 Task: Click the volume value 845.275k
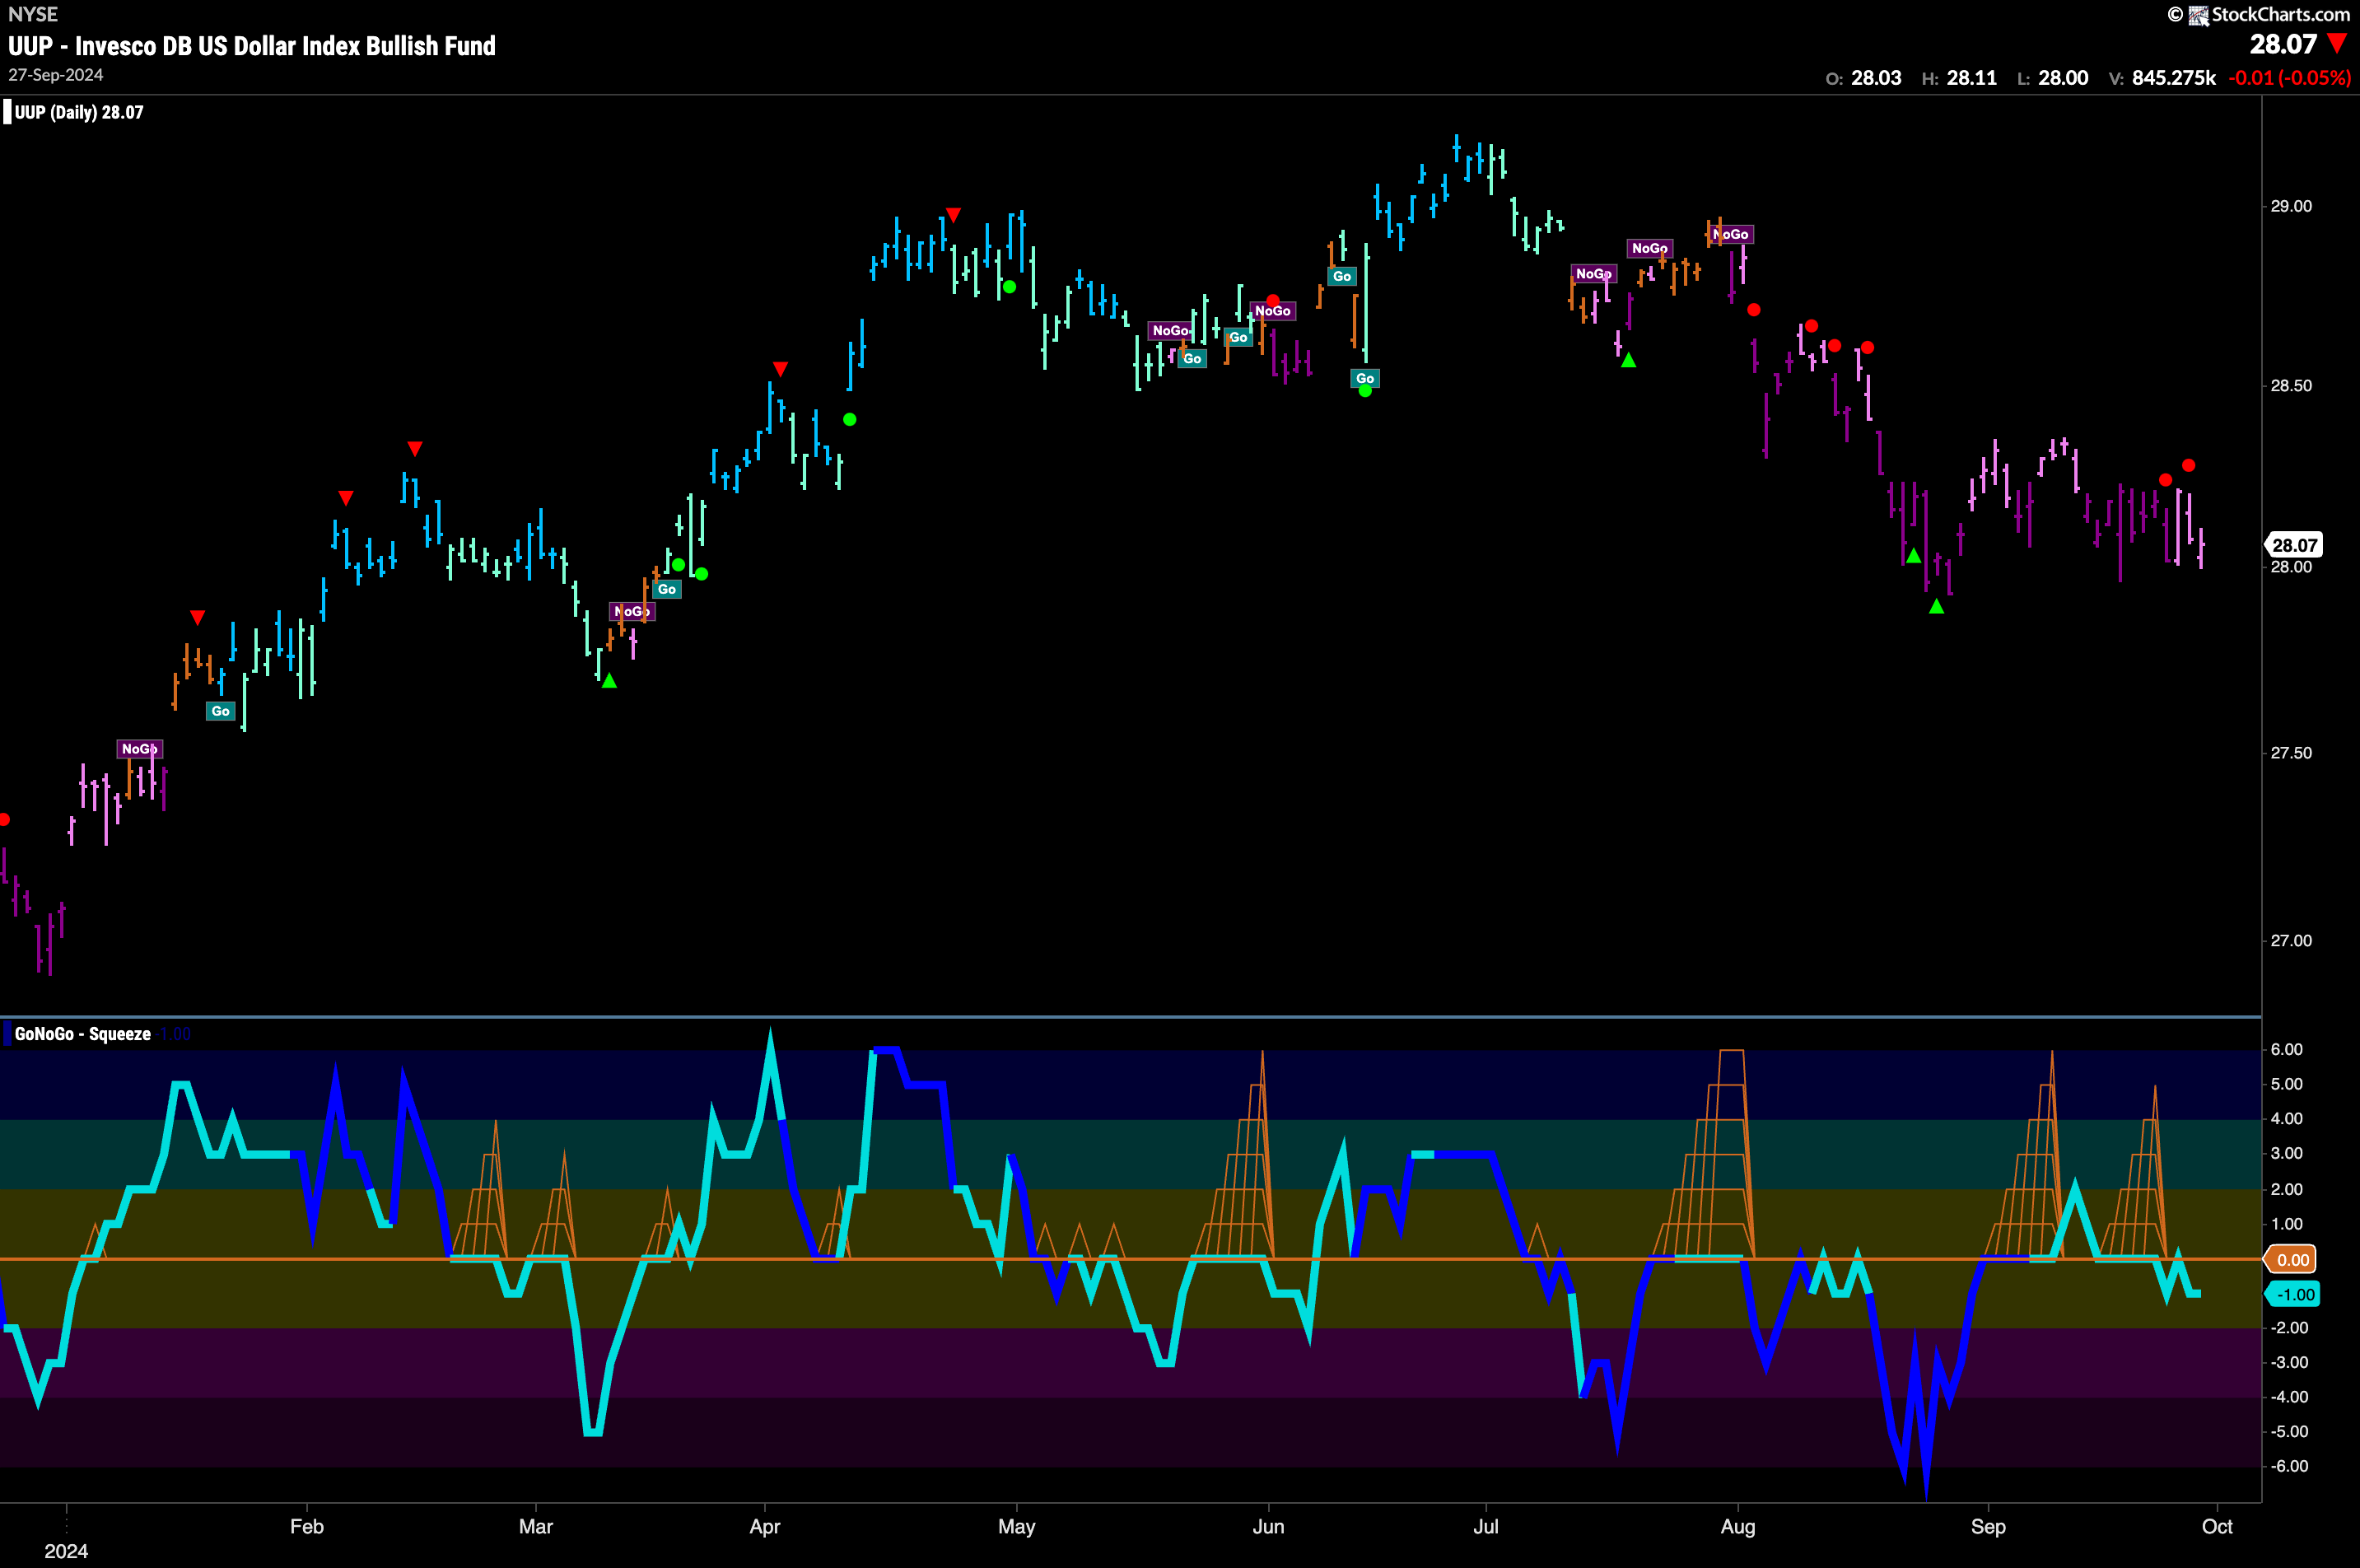coord(2174,78)
